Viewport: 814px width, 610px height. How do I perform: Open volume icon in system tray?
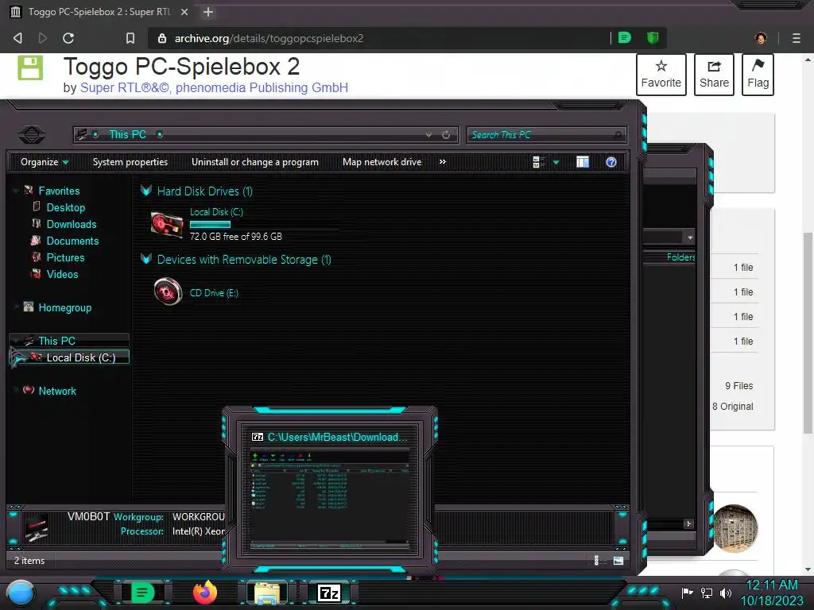pyautogui.click(x=726, y=593)
